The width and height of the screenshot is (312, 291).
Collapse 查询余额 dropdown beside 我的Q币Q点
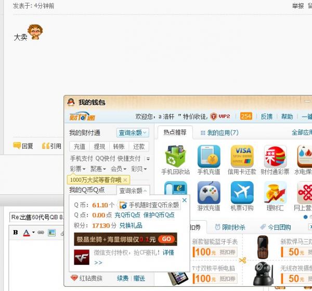point(133,191)
